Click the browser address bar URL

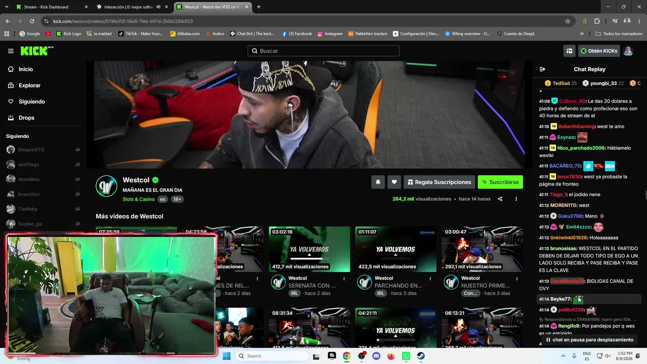pos(123,21)
